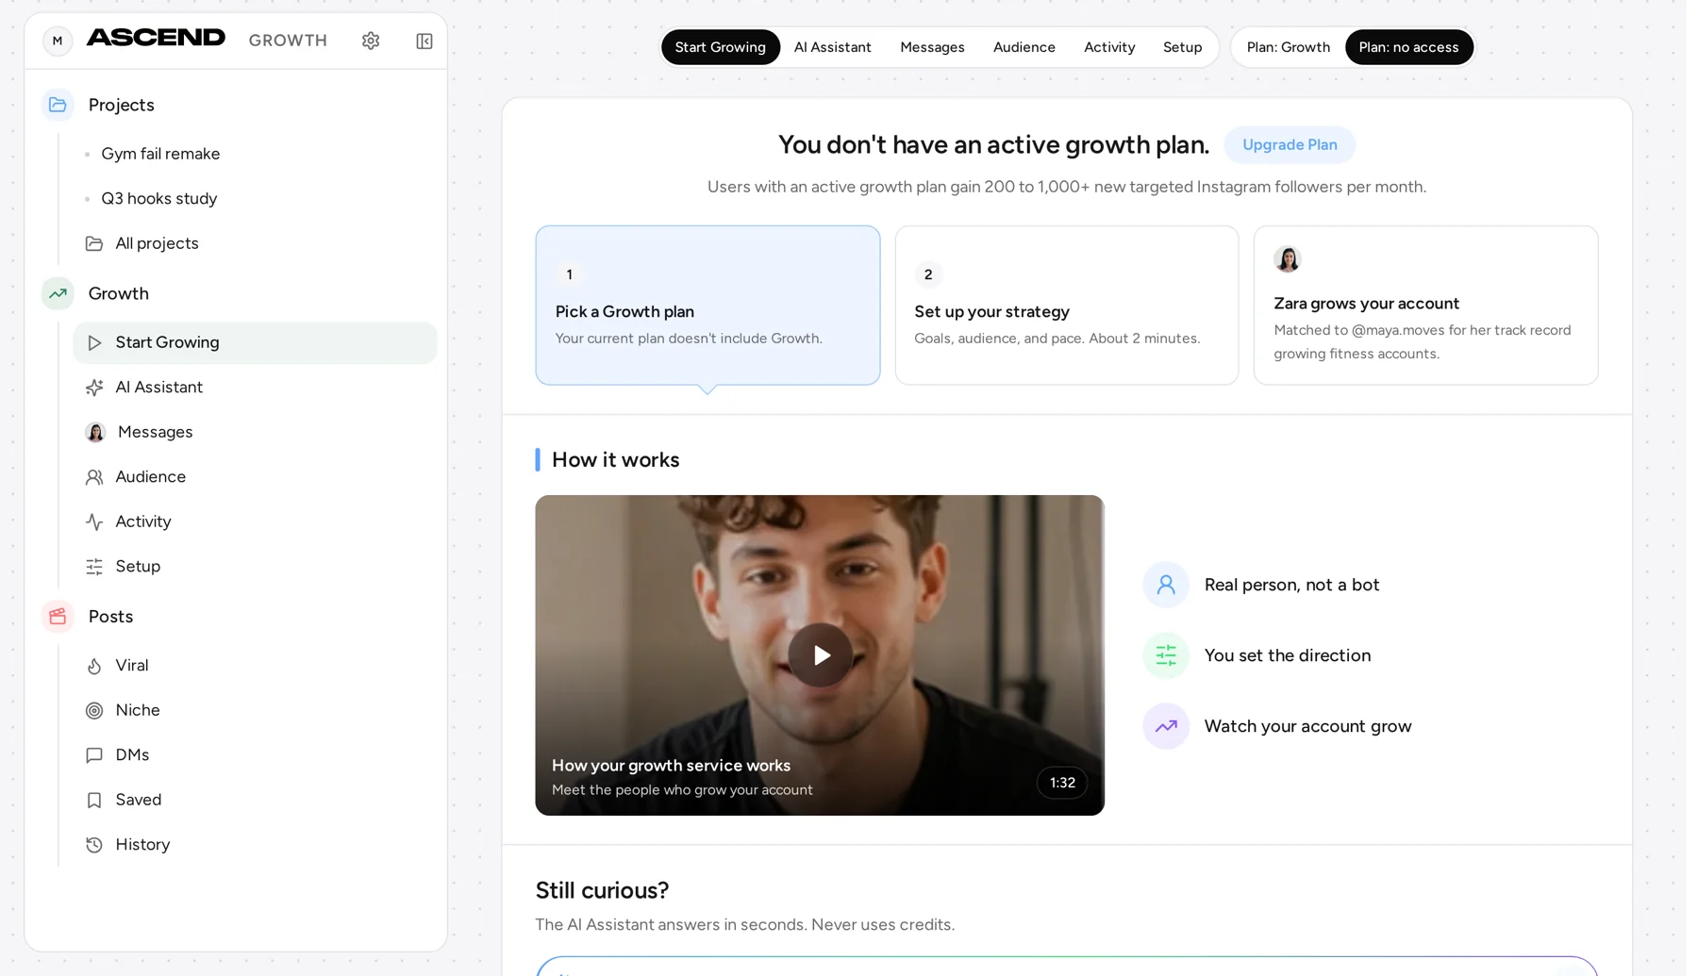Viewport: 1698px width, 976px height.
Task: Click the Saved bookmark icon
Action: [x=94, y=800]
